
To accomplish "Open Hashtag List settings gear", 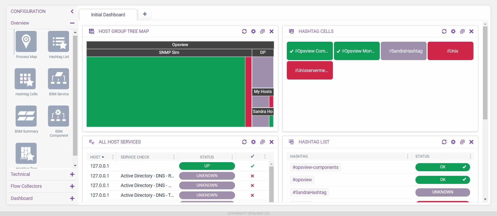I will click(x=453, y=142).
